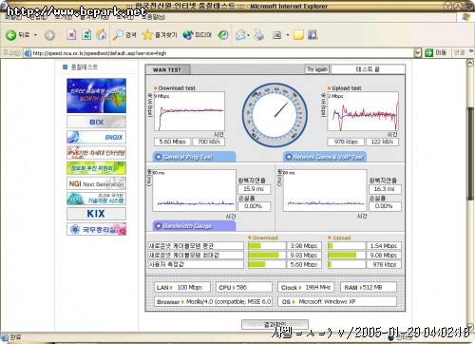Open Media toolbar button

198,35
